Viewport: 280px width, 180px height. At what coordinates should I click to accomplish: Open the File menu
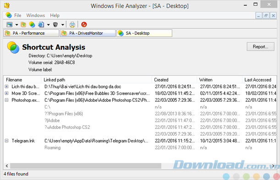click(18, 15)
